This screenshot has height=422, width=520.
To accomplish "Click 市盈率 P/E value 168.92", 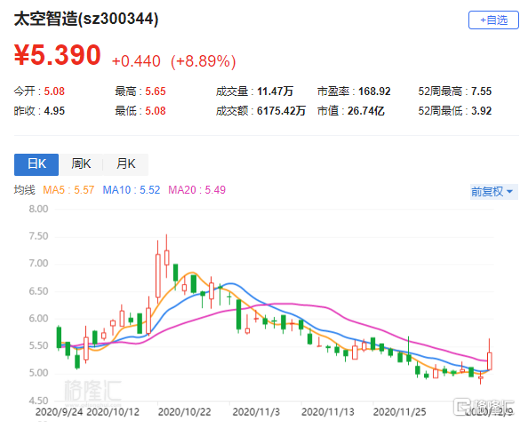I will click(374, 92).
